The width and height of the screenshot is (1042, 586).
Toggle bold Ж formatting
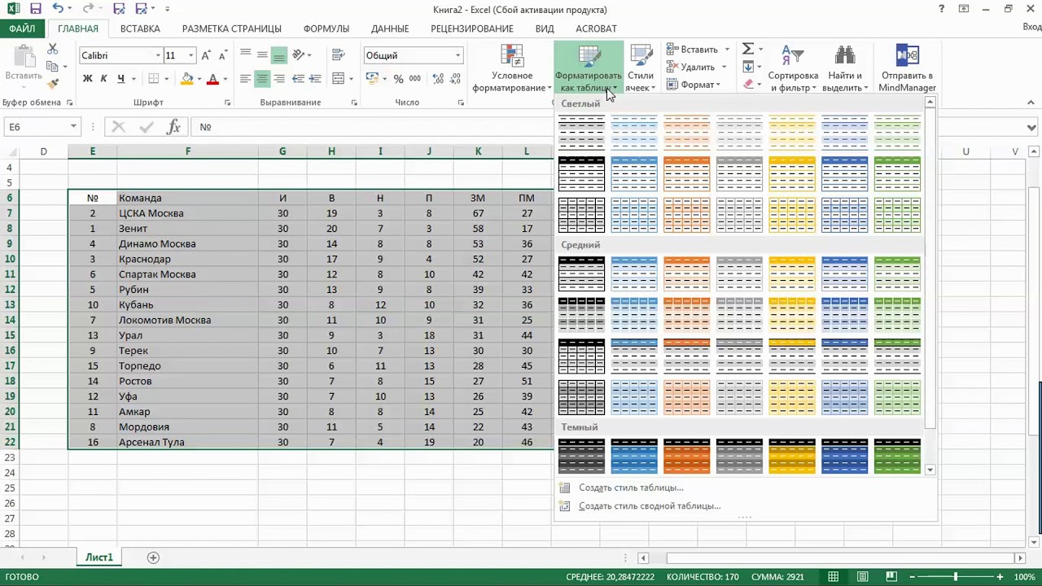(x=88, y=79)
